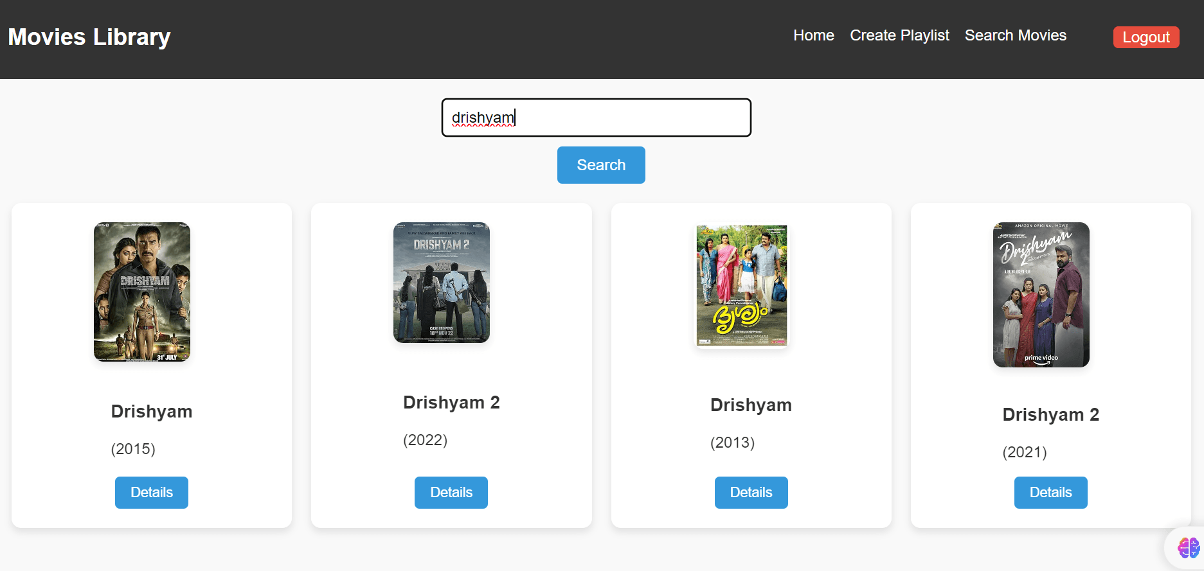Screen dimensions: 1204x571
Task: Click the Drishyam 2 title above (2022)
Action: point(451,403)
